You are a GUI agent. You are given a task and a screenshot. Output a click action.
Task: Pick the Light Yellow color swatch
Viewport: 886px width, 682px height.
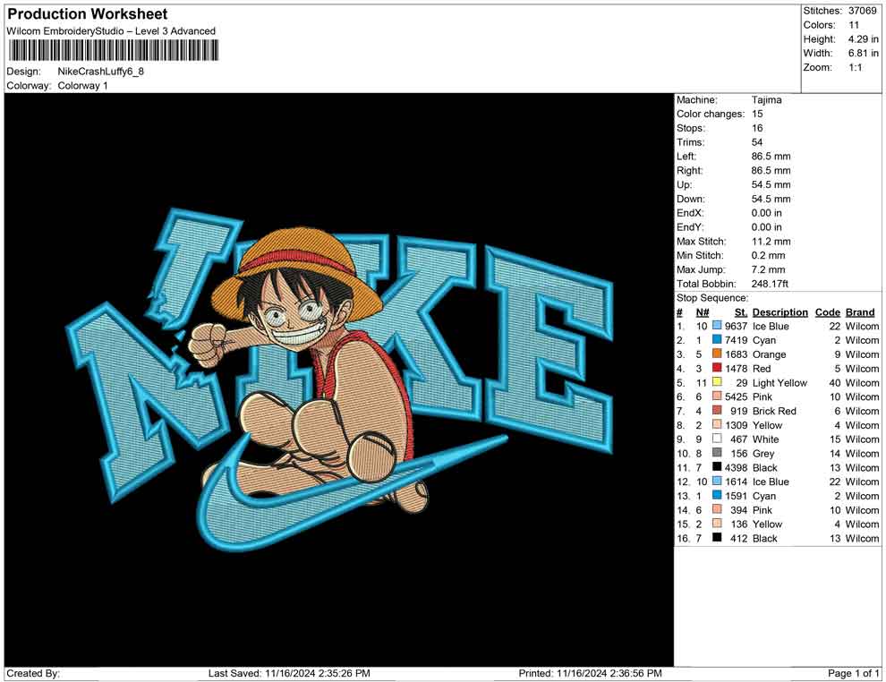[x=717, y=382]
